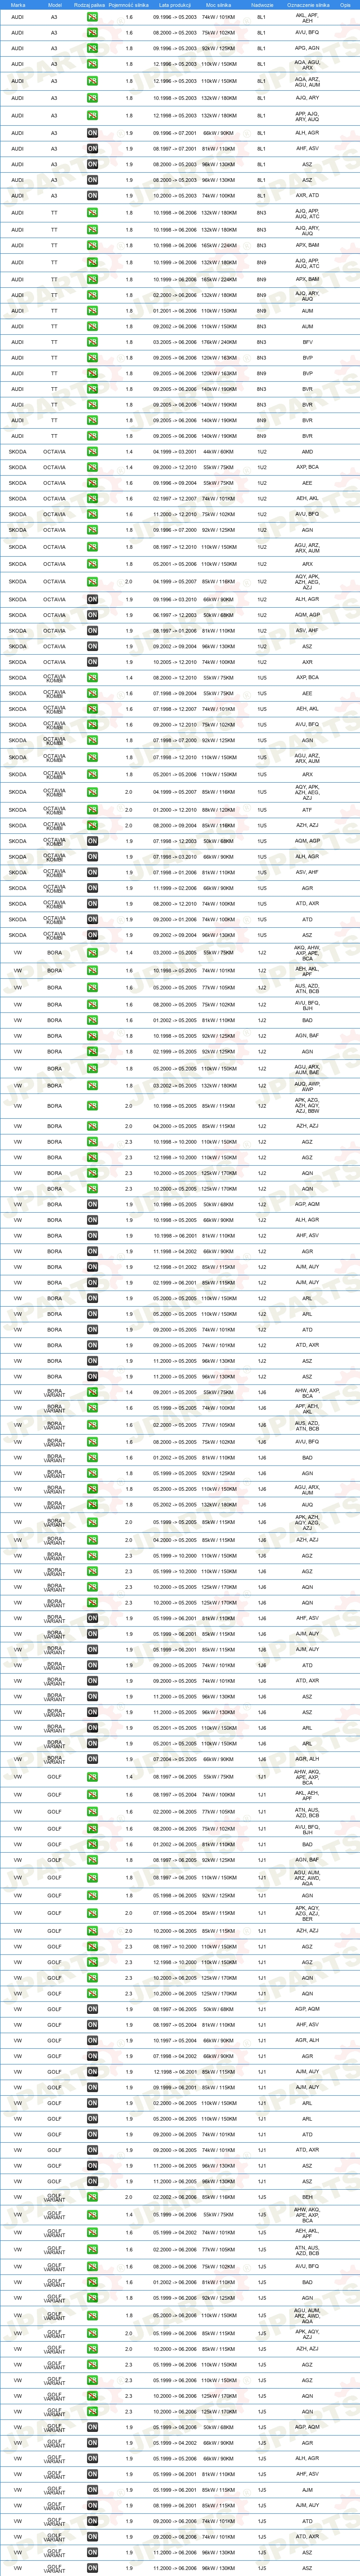
Task: Click the Nadwozie column header
Action: pyautogui.click(x=262, y=5)
